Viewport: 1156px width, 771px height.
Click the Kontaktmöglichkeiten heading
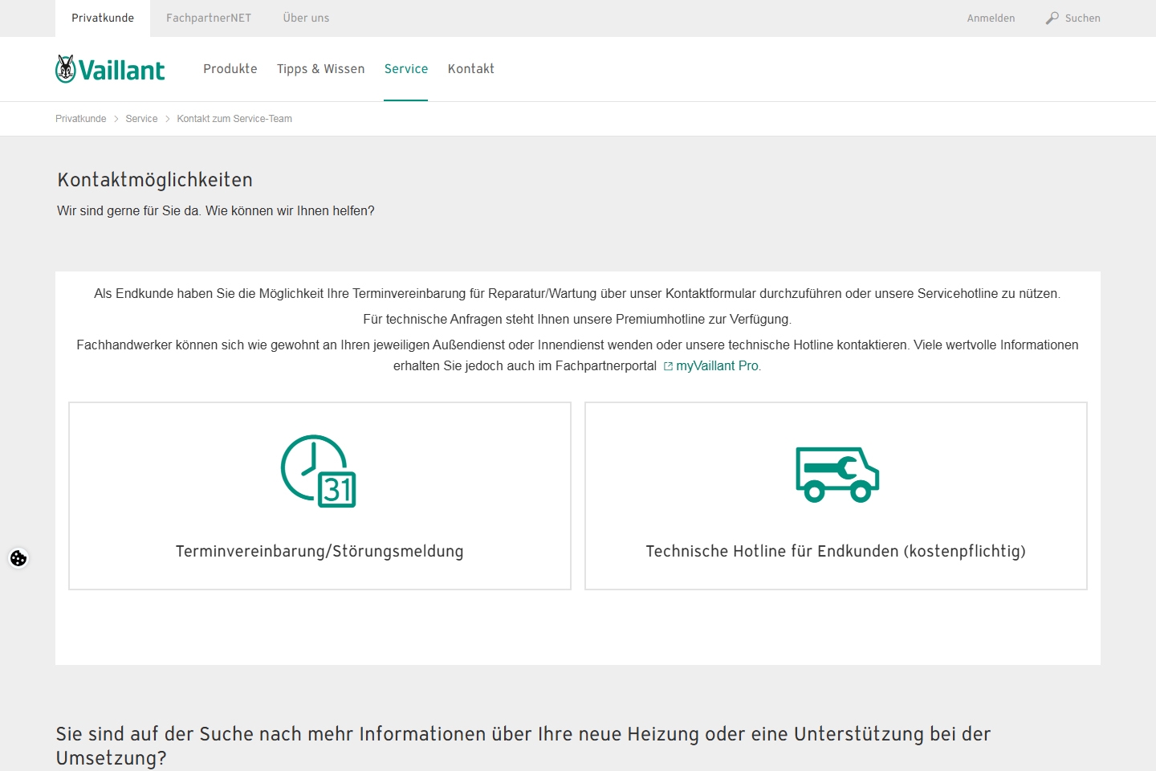pos(155,180)
